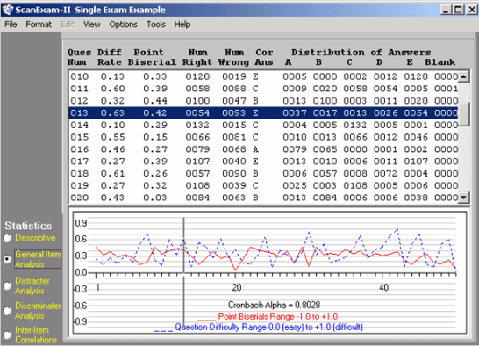Open the File menu
This screenshot has height=346, width=479.
coord(11,25)
